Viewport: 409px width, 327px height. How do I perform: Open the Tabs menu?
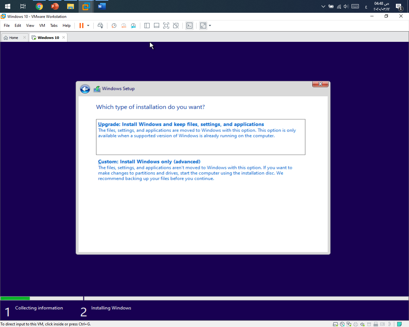point(54,26)
